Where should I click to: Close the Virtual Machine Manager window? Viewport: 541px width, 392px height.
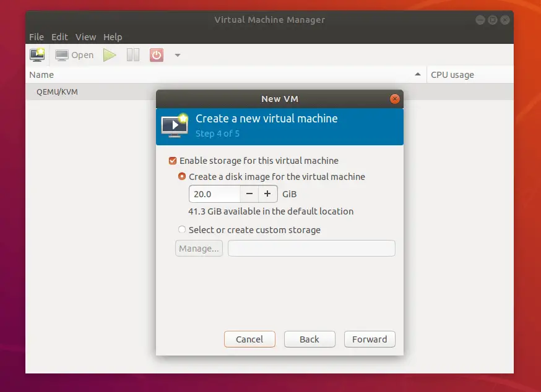pyautogui.click(x=505, y=20)
